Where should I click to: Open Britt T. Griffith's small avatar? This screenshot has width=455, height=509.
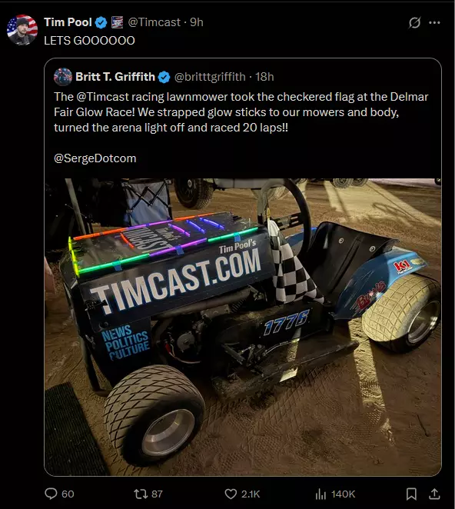(63, 77)
